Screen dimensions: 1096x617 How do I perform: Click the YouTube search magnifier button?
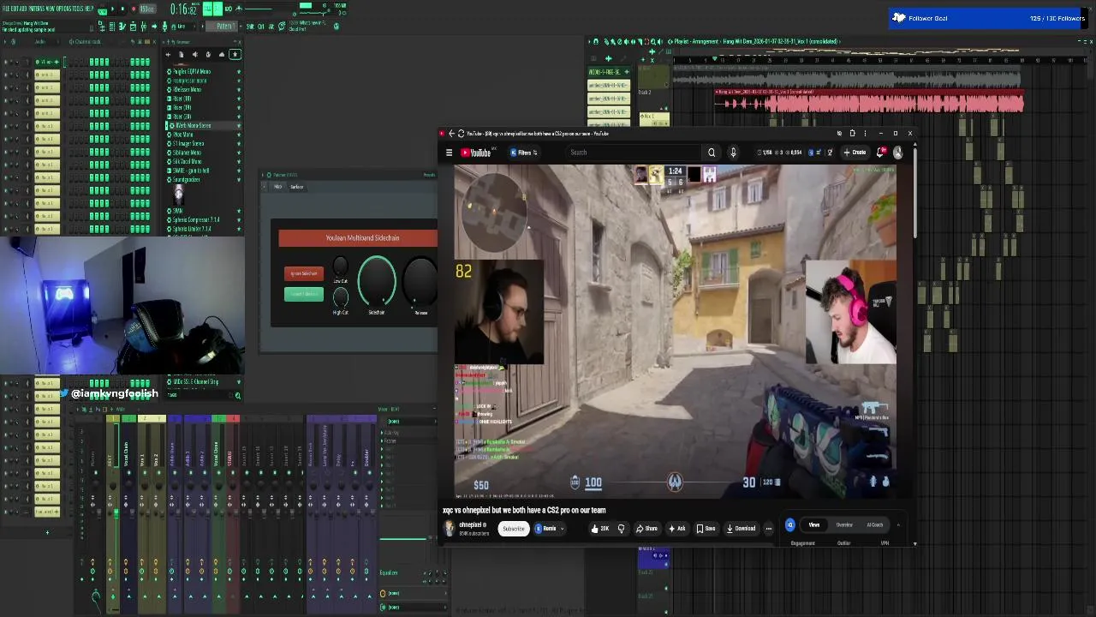pos(712,153)
